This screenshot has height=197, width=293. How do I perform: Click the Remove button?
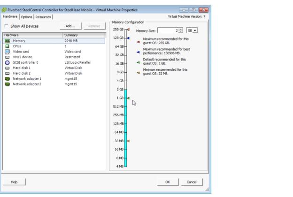point(94,26)
